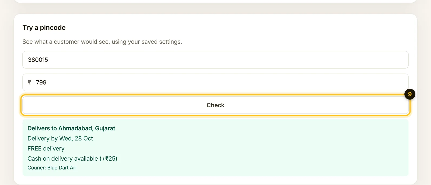Click the "Cash on delivery available" line
The width and height of the screenshot is (431, 185).
coord(72,159)
